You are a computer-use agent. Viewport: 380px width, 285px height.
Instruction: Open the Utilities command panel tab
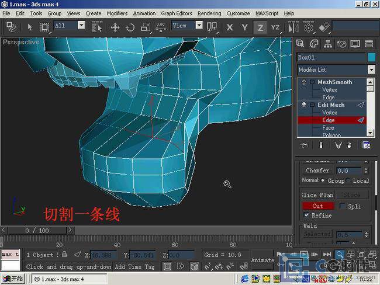point(369,44)
